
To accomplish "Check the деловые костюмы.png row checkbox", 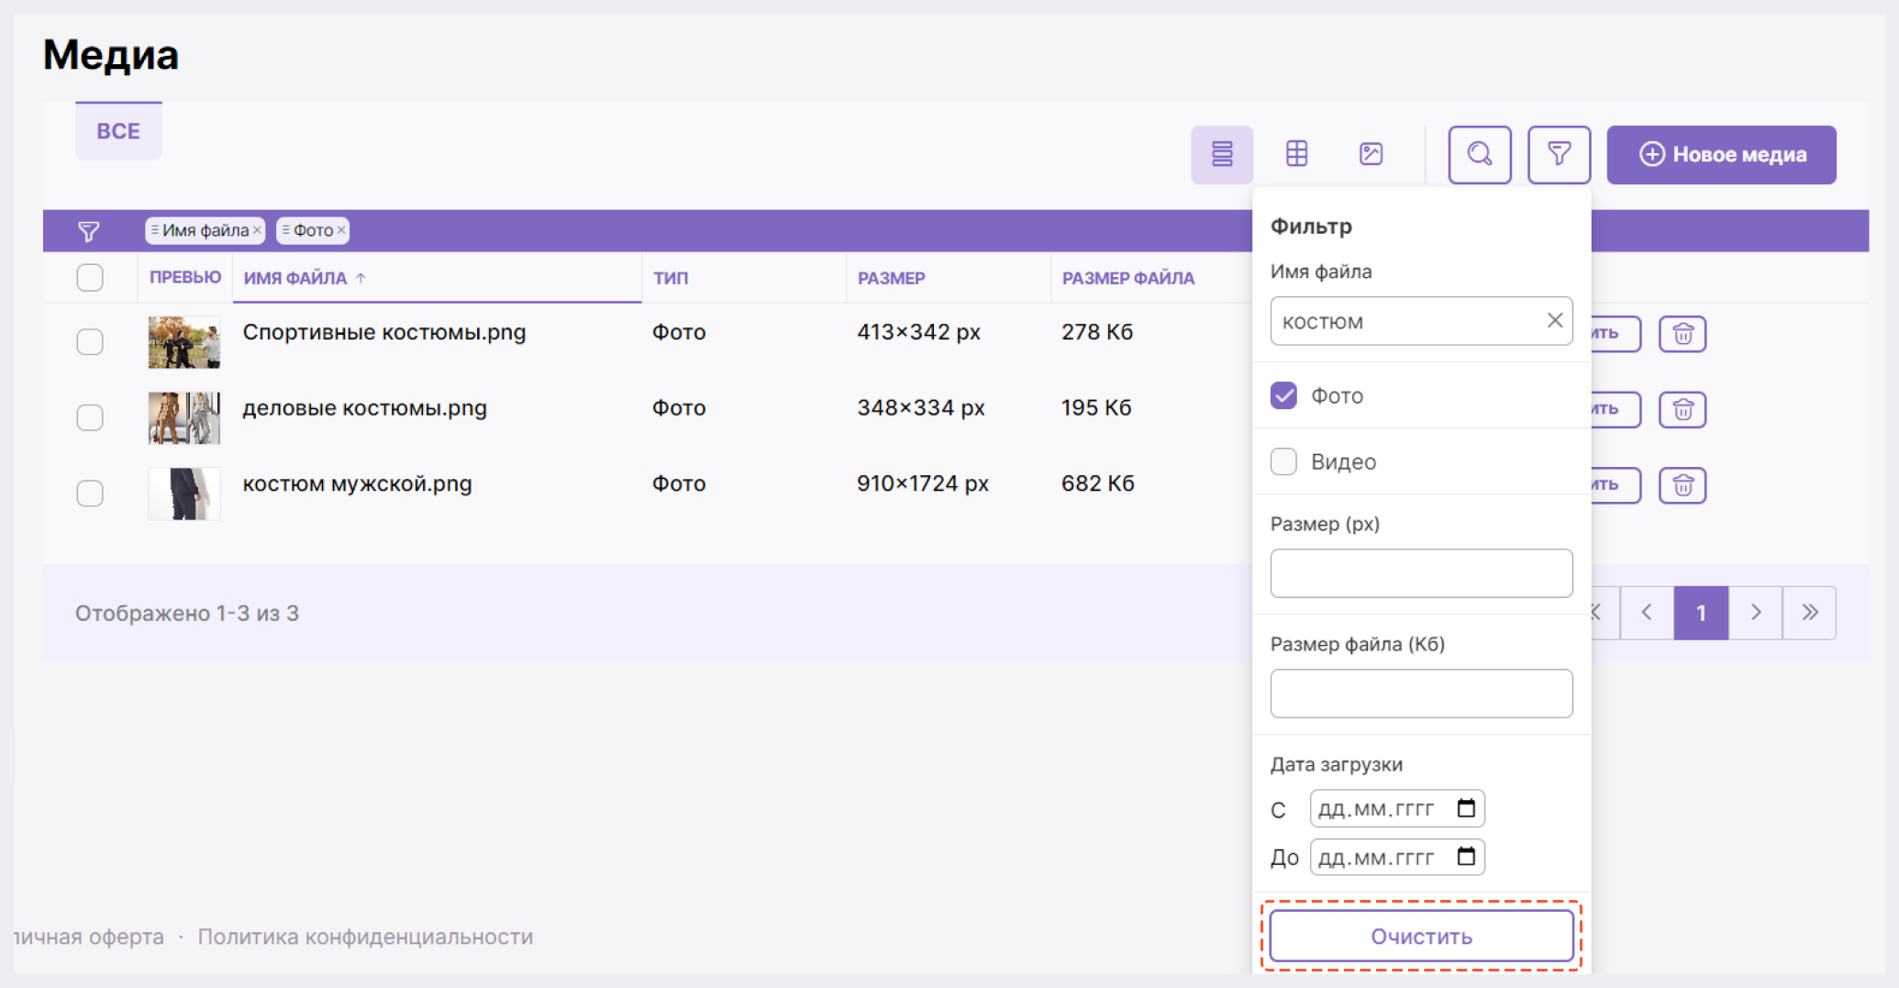I will [90, 417].
